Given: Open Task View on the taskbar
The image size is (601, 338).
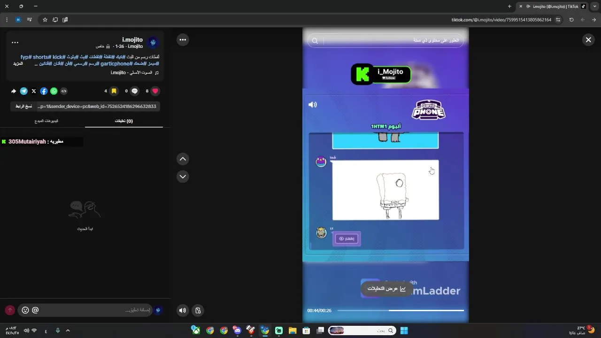Looking at the screenshot, I should [320, 330].
